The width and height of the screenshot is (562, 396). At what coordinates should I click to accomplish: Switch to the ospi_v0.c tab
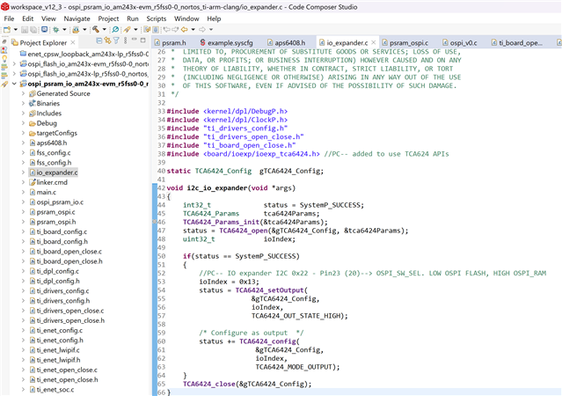459,43
